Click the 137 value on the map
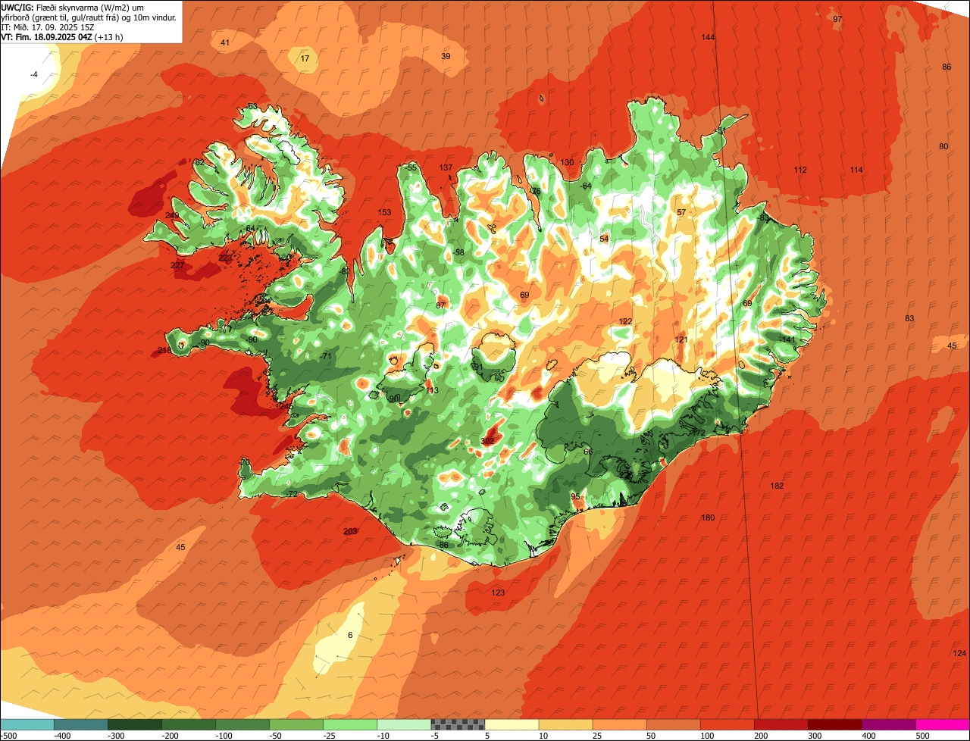The image size is (970, 741). click(446, 167)
